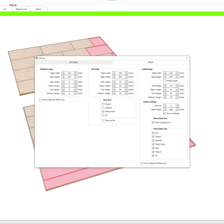224x224 pixels.
Task: Uncheck Cabinet under Panel label info
Action: [x=153, y=141]
